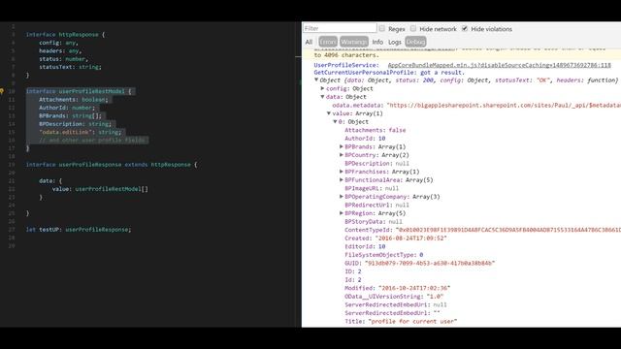Open the AppCoreBundleMapped.min.js source link
Image resolution: width=621 pixels, height=349 pixels.
click(x=499, y=65)
